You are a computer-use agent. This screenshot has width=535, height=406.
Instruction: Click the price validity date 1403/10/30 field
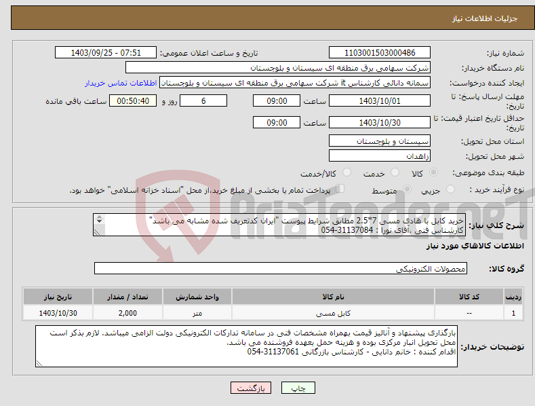[380, 122]
